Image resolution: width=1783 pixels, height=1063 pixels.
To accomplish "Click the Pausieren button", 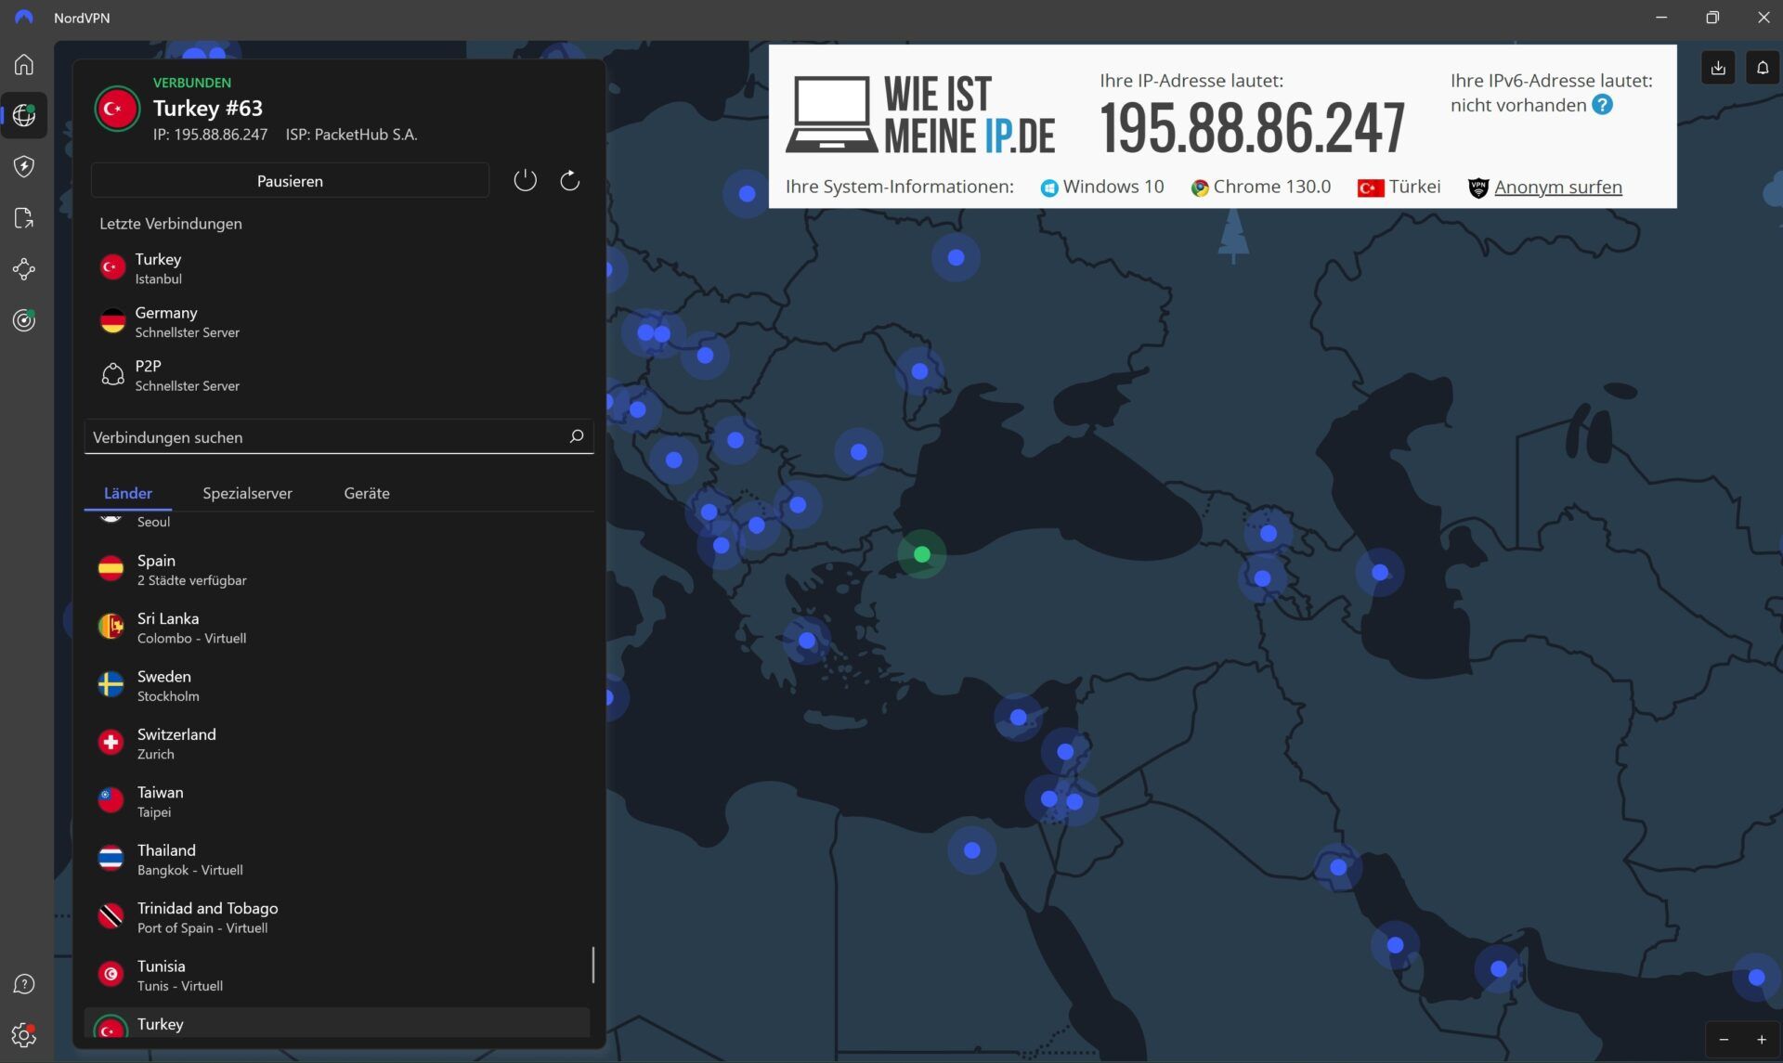I will (x=290, y=181).
